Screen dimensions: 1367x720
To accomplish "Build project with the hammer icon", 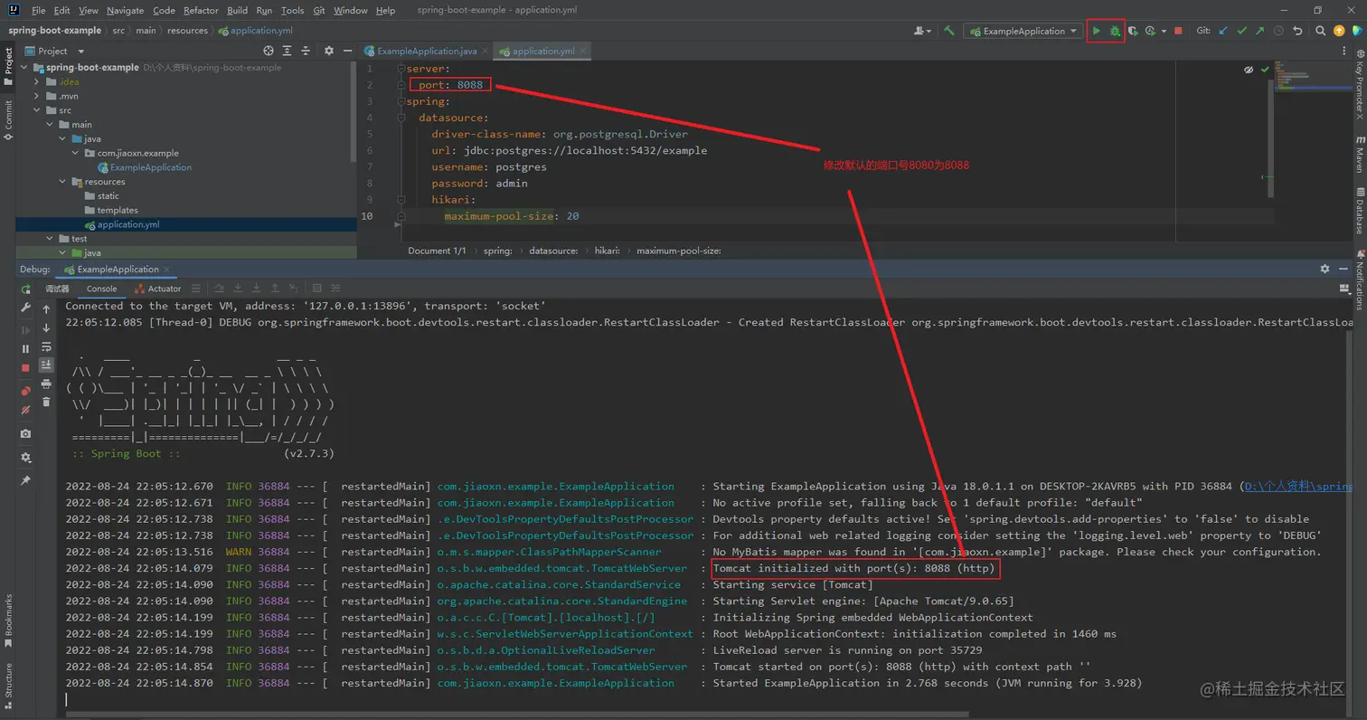I will [x=948, y=31].
